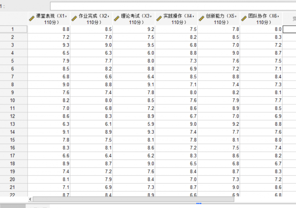The height and width of the screenshot is (208, 296).
Task: Click cell 7.7 in row 10 X6 column
Action: click(x=261, y=101)
